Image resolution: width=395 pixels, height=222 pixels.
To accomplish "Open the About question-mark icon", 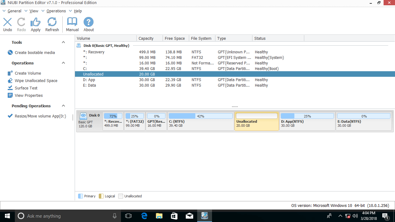I will point(89,22).
